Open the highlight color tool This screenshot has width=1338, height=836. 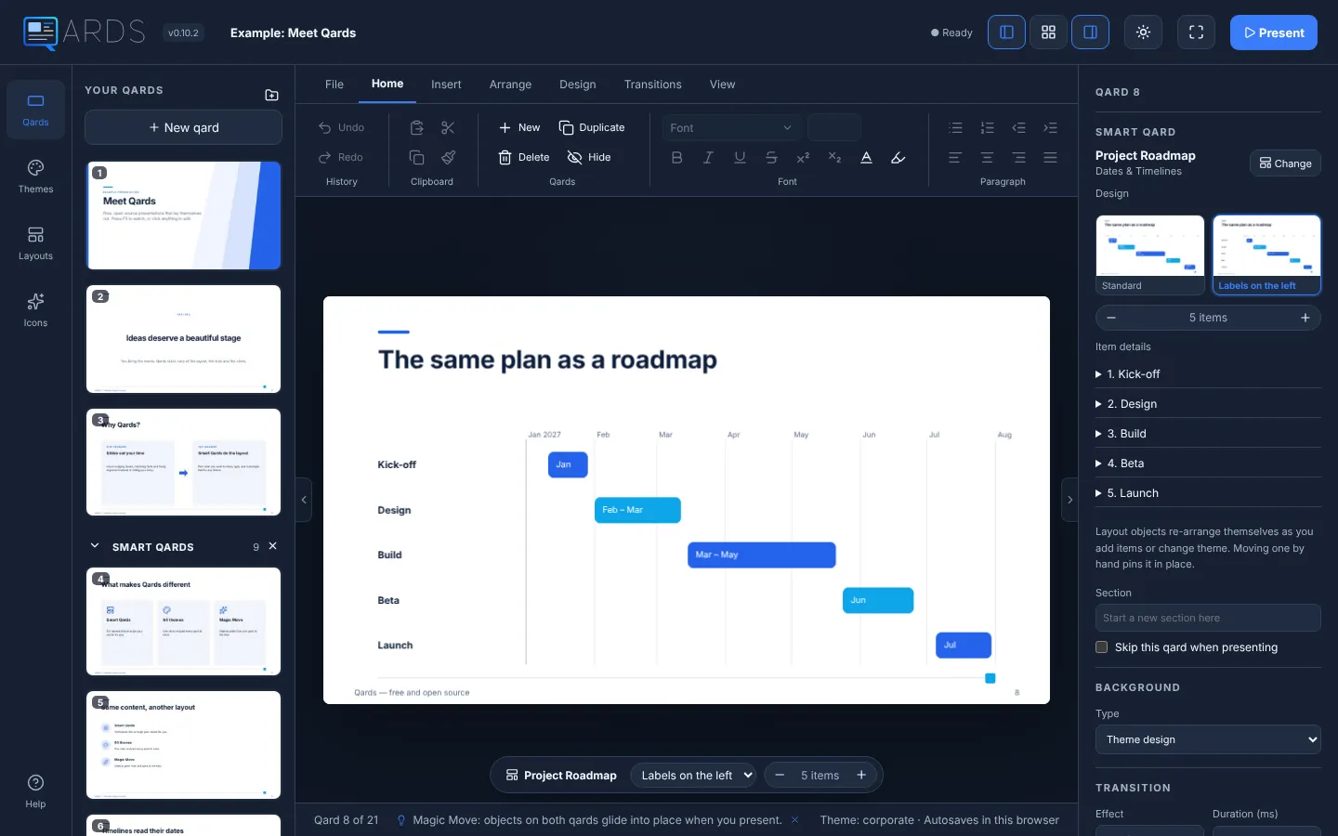pyautogui.click(x=898, y=157)
